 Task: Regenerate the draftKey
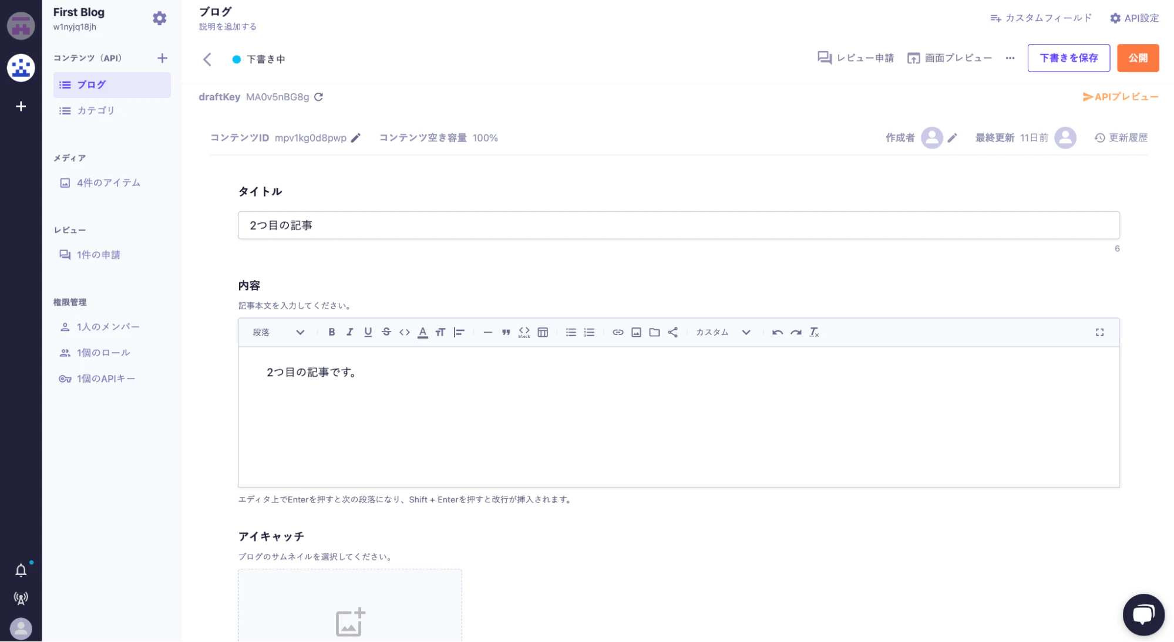[318, 97]
